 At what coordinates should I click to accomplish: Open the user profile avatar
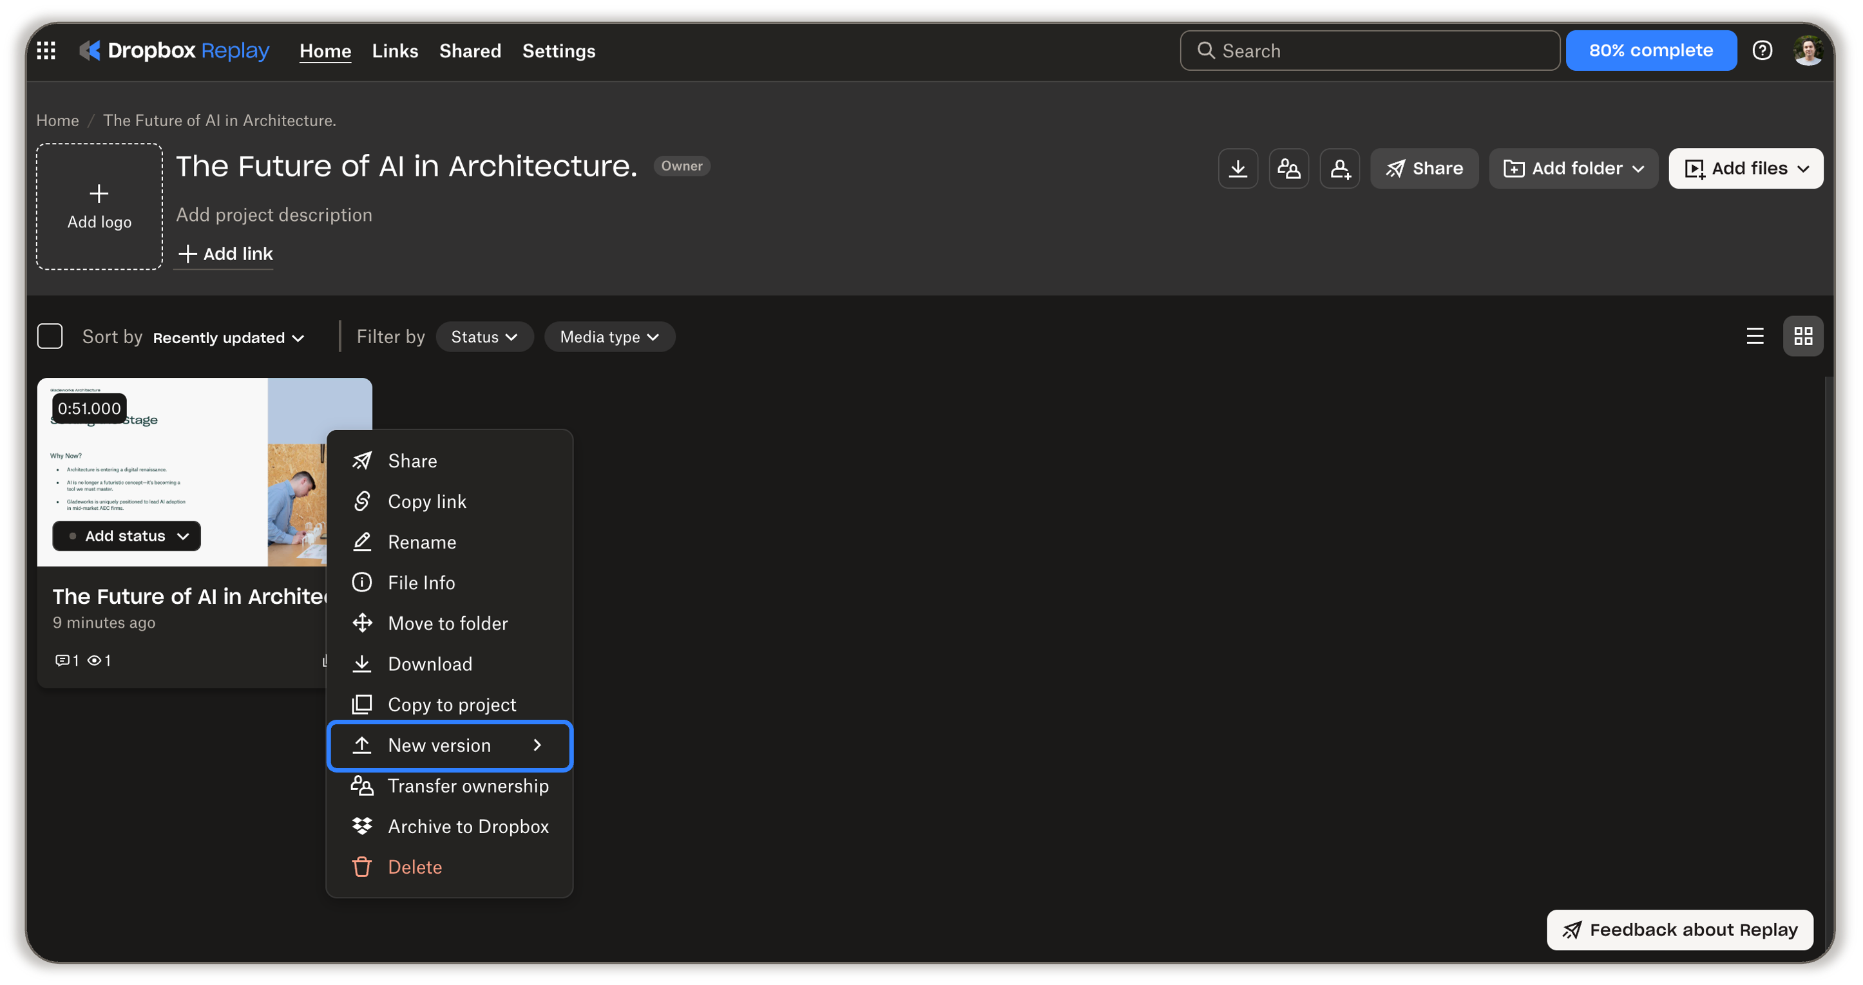(x=1808, y=51)
